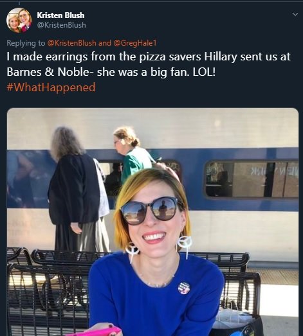Open @KristenBlush mention in Replying to line
This screenshot has height=336, width=303.
coord(71,43)
